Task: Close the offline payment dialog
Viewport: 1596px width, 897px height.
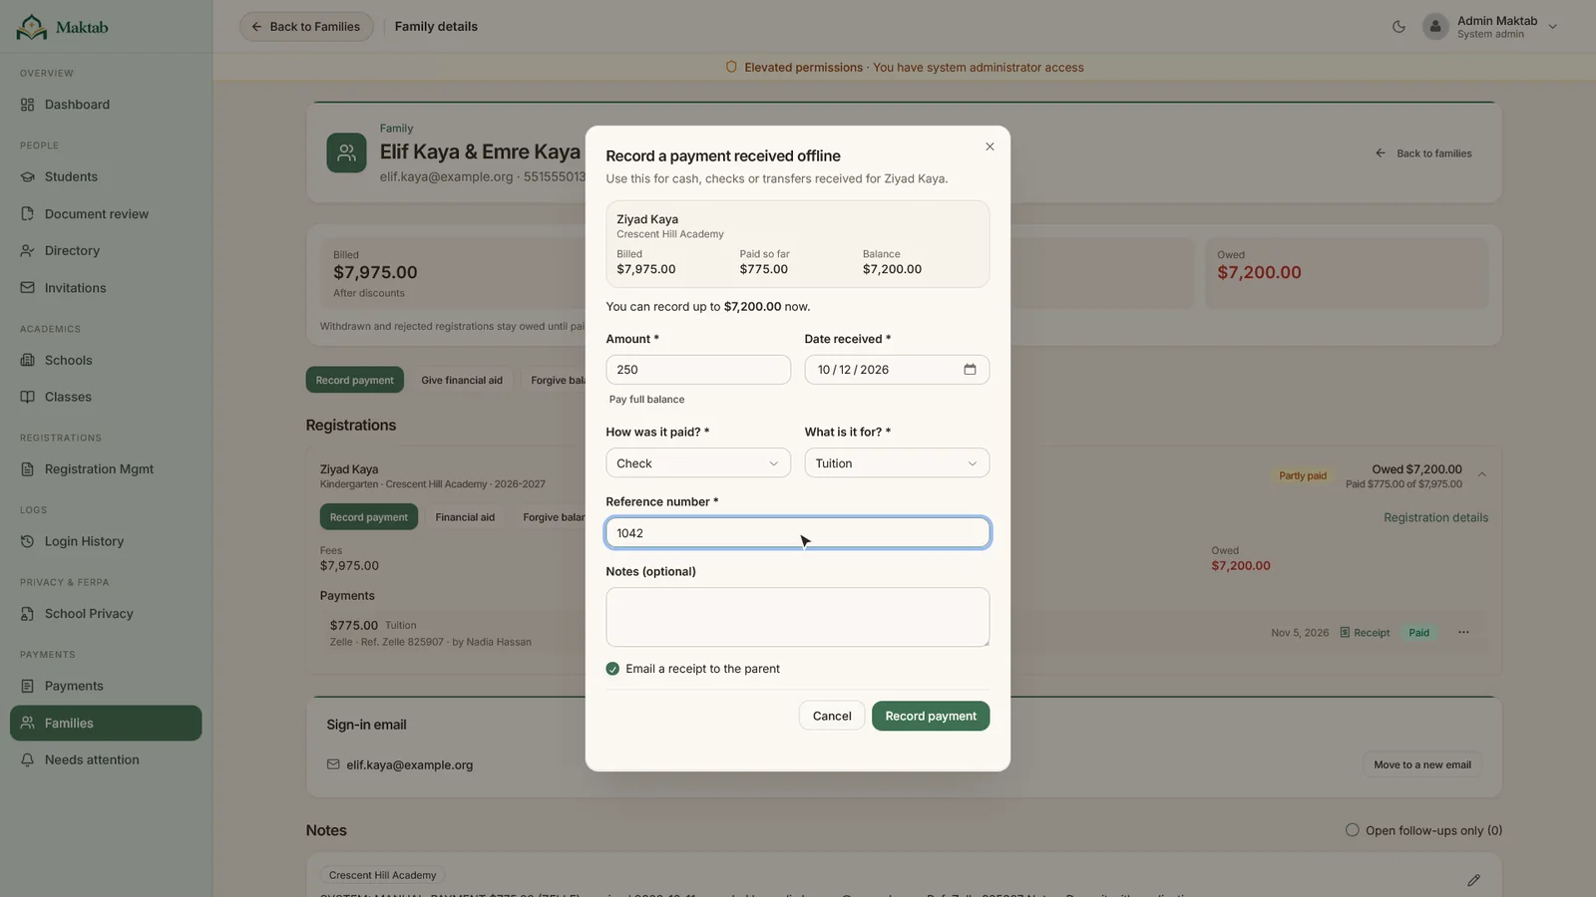Action: tap(990, 147)
